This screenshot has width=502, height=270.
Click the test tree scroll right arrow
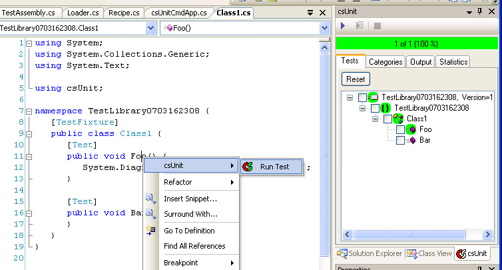[487, 235]
